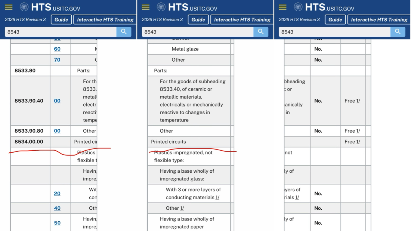
Task: Click the 'Metal glaze' description cell
Action: point(189,49)
